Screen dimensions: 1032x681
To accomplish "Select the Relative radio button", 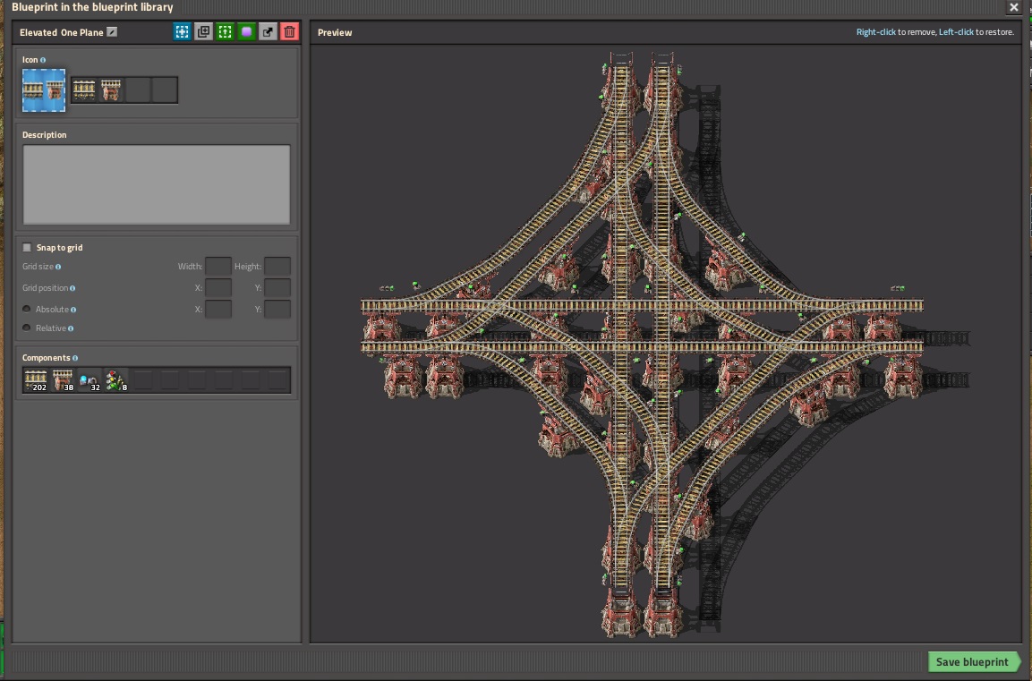I will 27,328.
